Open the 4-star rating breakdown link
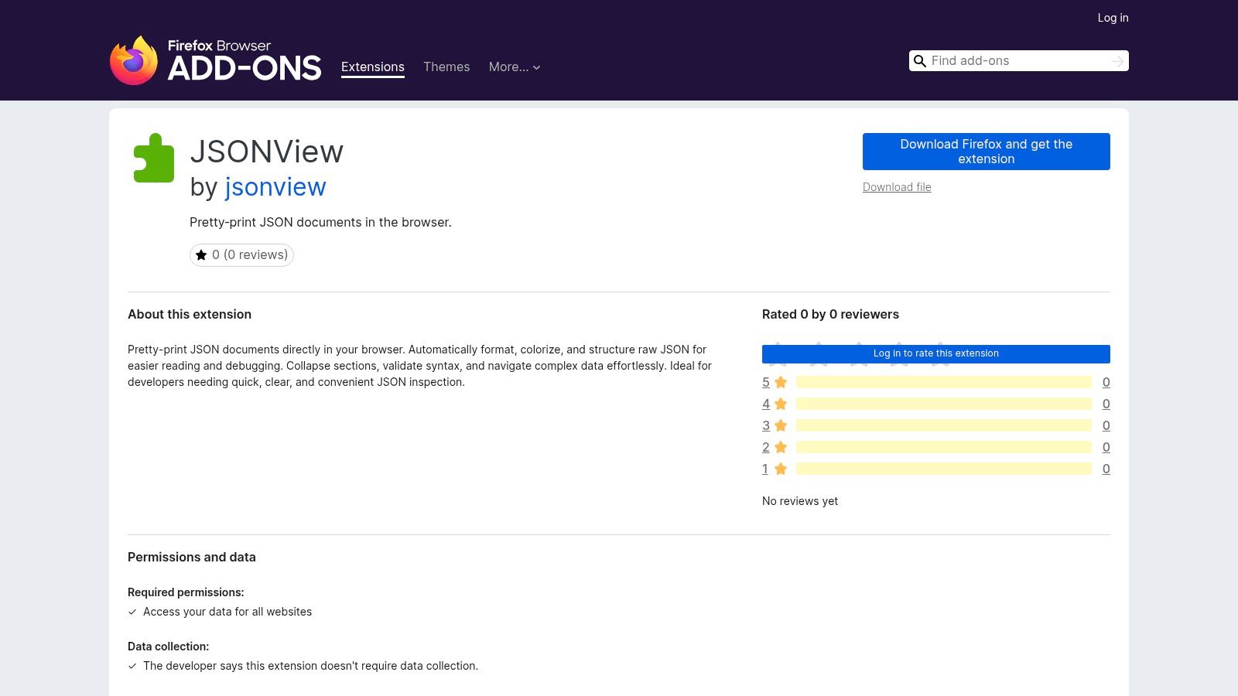 (765, 404)
